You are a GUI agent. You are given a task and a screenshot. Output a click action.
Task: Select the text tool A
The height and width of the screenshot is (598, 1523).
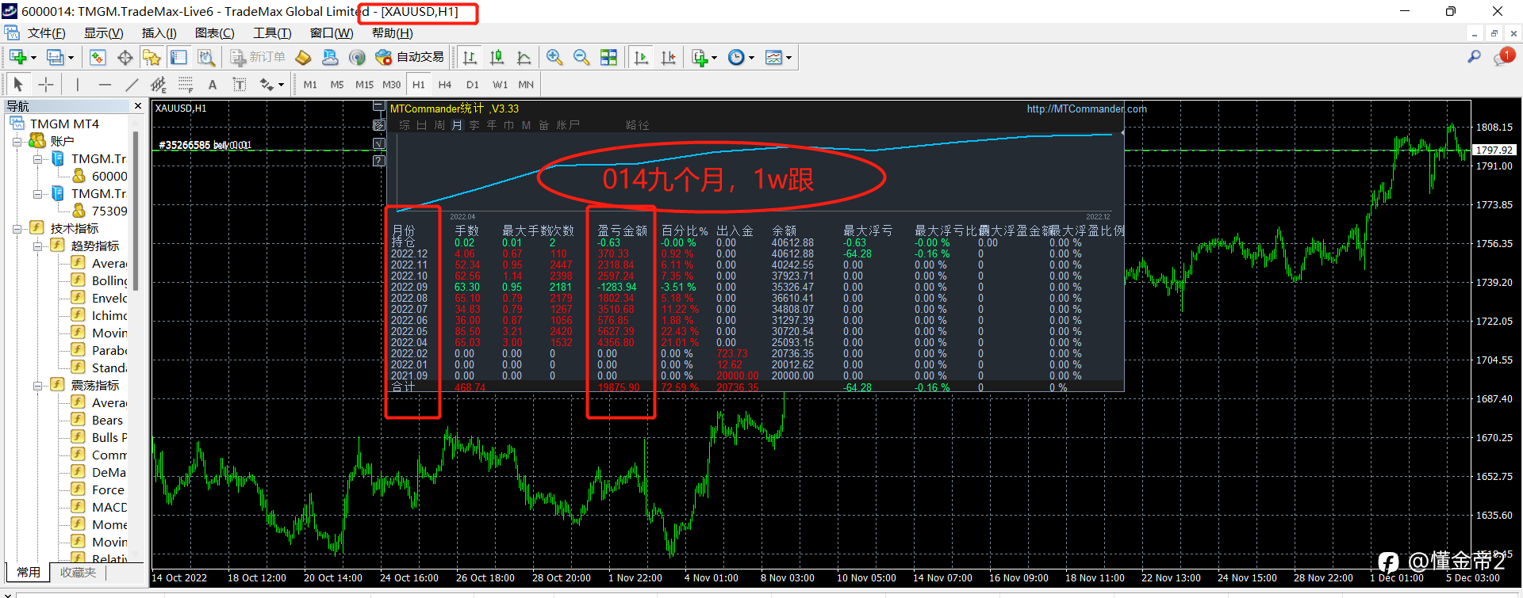(213, 84)
